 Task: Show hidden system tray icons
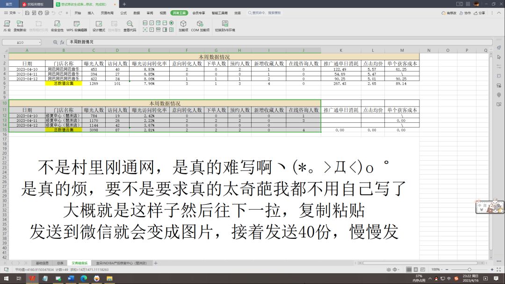pyautogui.click(x=430, y=278)
